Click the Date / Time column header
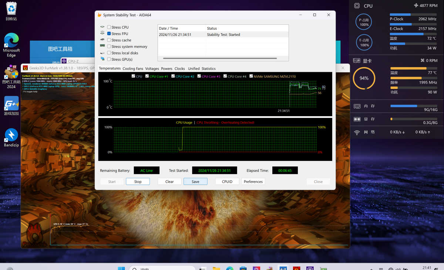This screenshot has width=444, height=270. pyautogui.click(x=182, y=28)
